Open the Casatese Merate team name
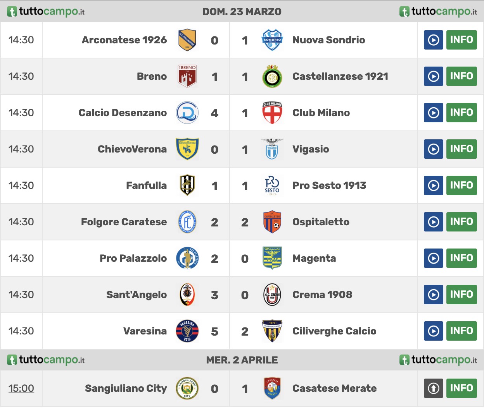The image size is (484, 408). 334,388
